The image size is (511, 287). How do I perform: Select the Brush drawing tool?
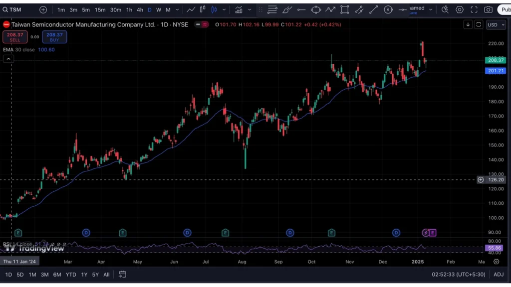coord(287,10)
